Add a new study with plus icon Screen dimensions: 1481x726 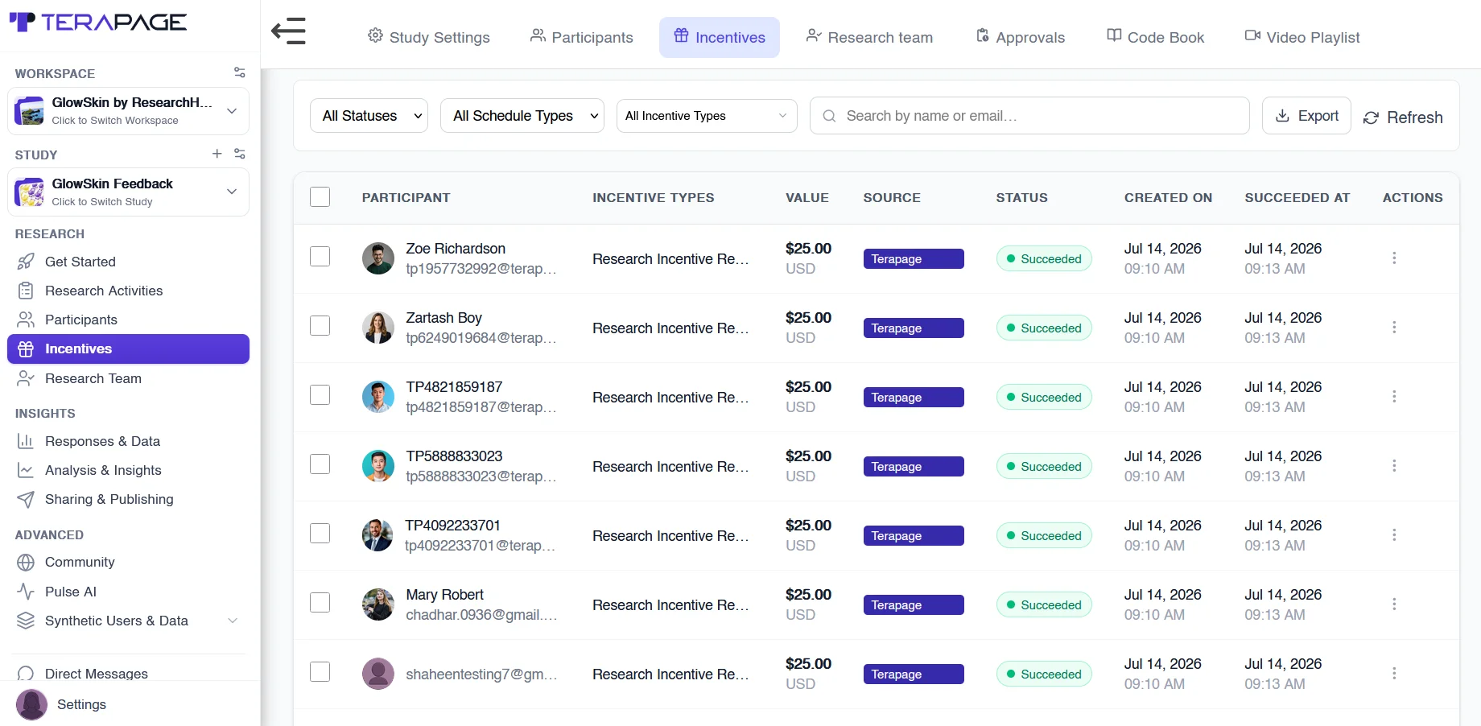(217, 154)
